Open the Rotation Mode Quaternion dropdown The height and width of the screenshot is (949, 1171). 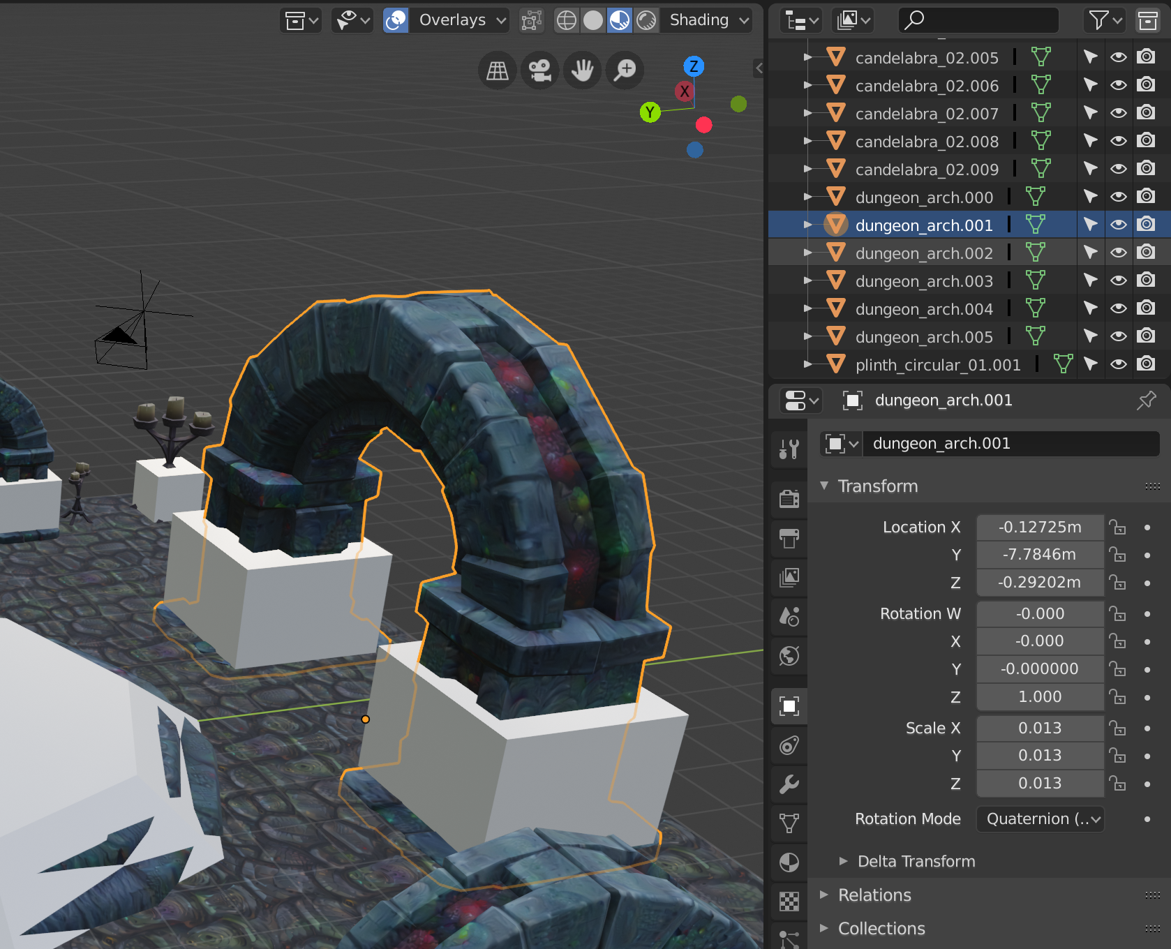click(1040, 819)
